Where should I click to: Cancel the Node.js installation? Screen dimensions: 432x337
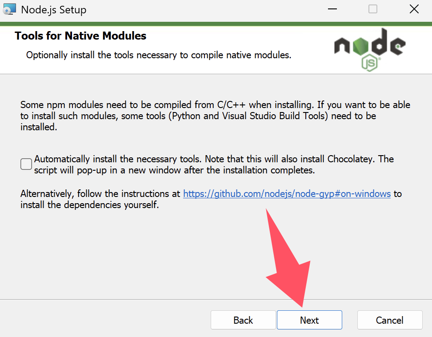pos(390,320)
